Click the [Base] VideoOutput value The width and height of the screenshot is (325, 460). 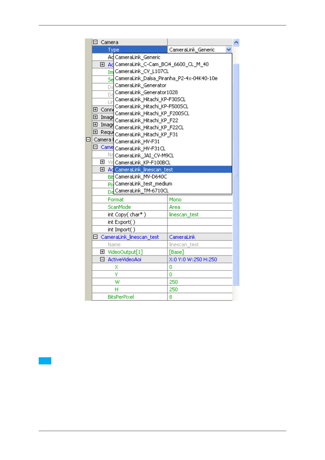(200, 252)
